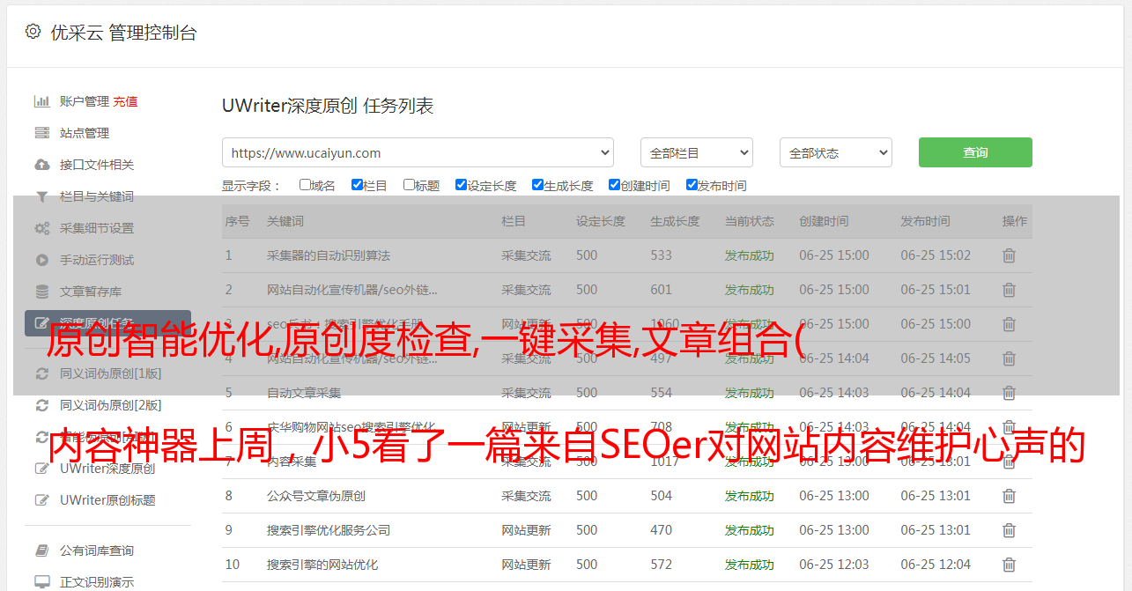Screen dimensions: 1132x591
Task: Disable the 创建时间 field checkbox
Action: click(614, 185)
